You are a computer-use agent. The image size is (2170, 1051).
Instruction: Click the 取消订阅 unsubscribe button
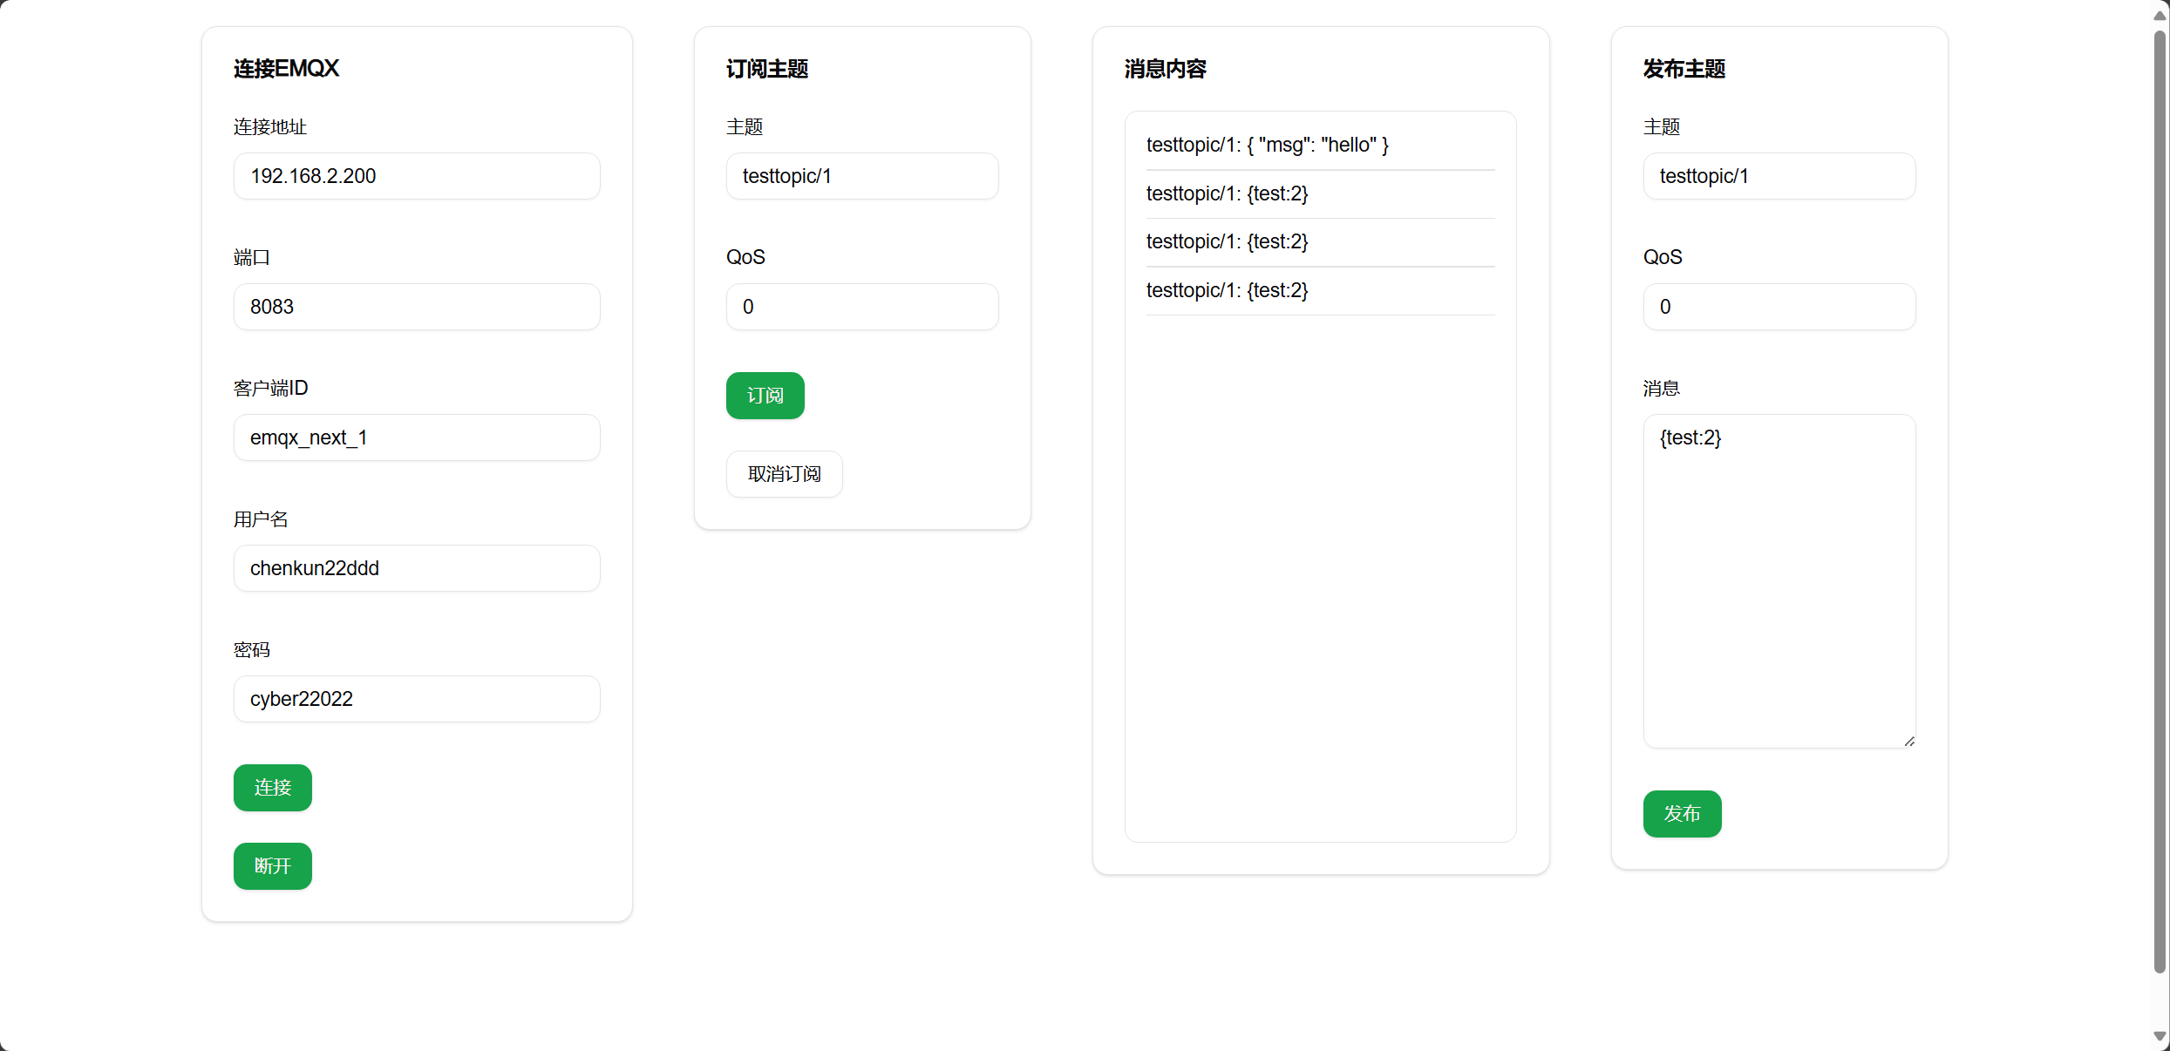783,473
